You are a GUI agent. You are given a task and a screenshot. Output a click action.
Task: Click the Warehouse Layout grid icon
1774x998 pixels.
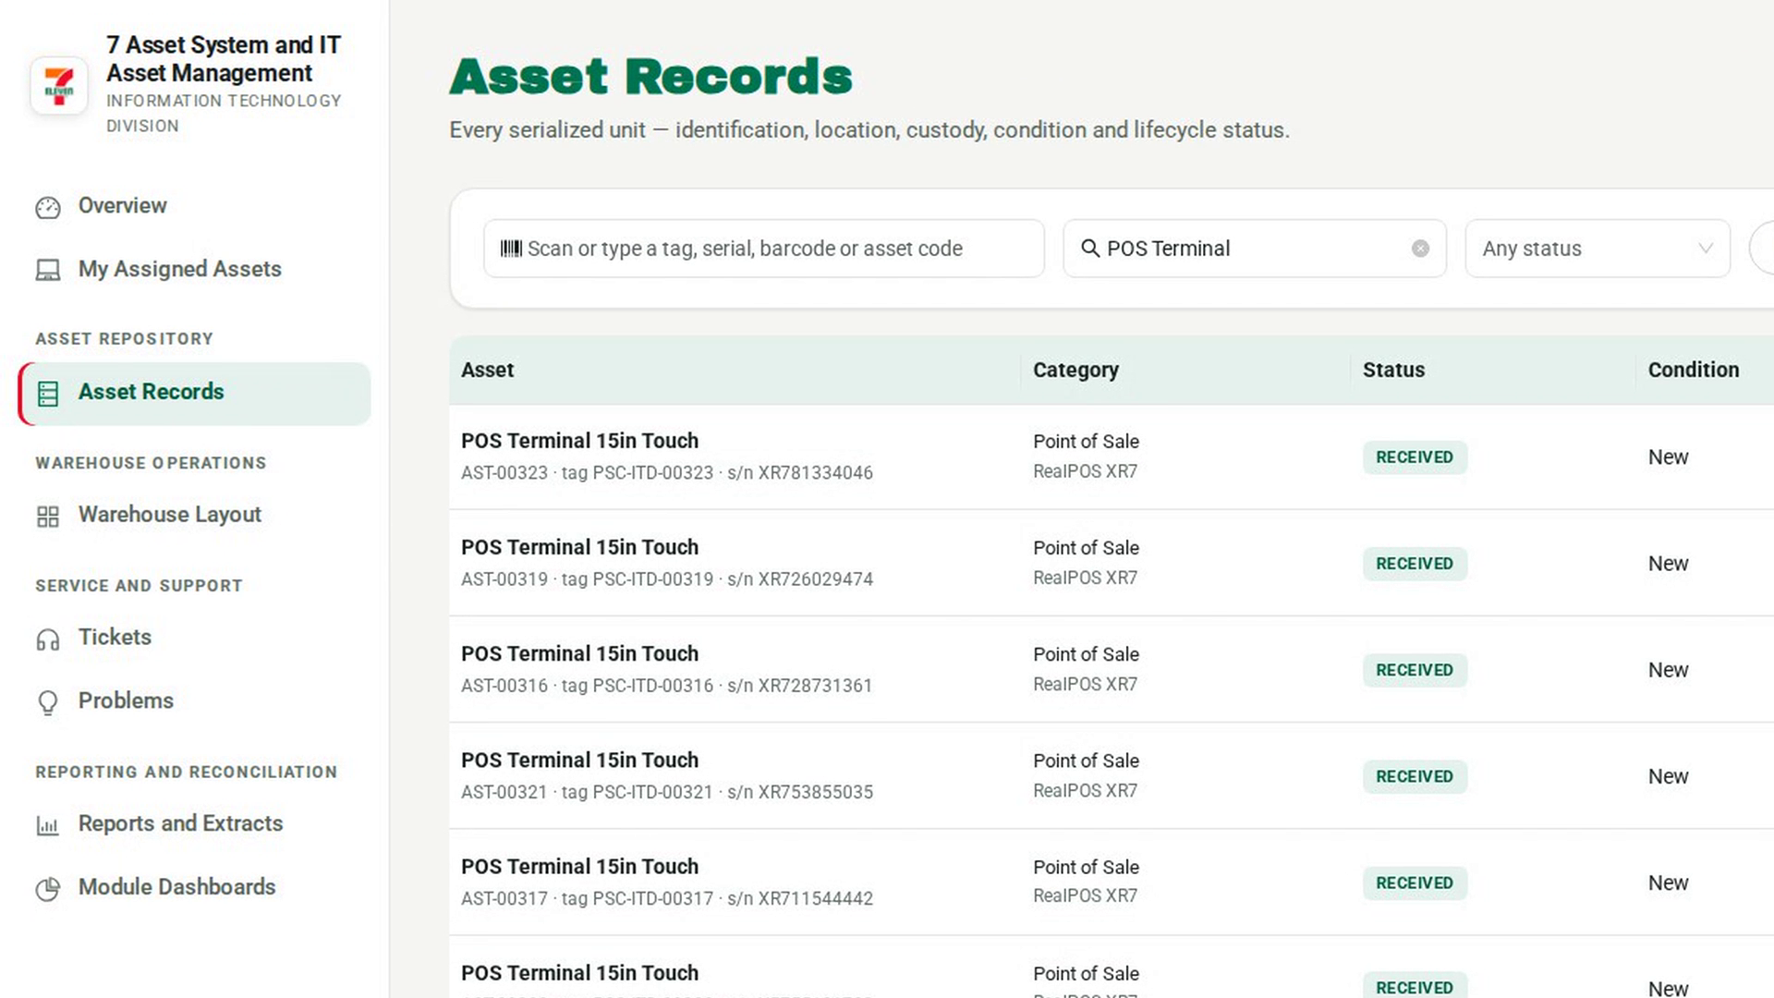click(x=48, y=517)
